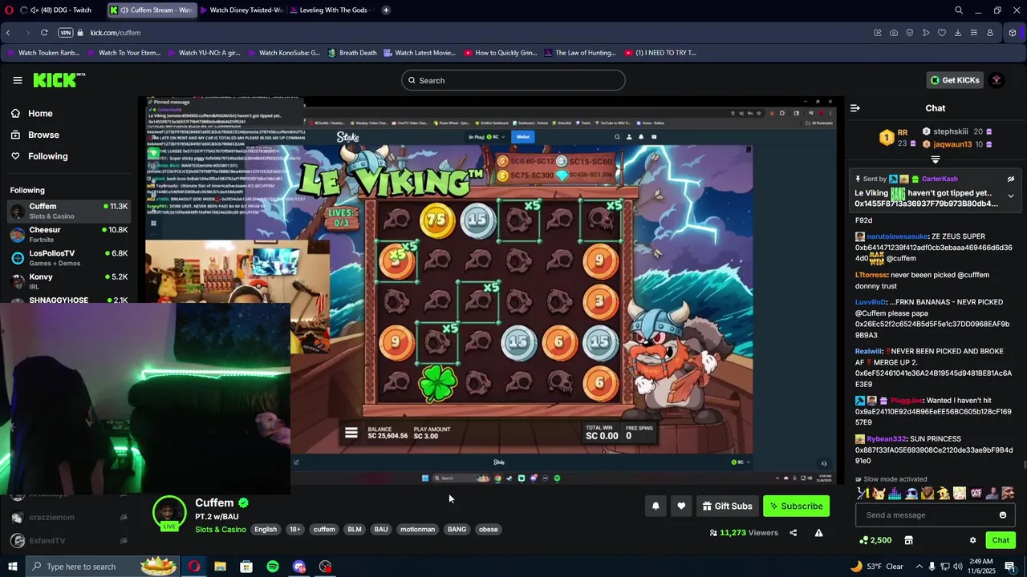Open Watch KonoSuba bookmark

[x=283, y=53]
